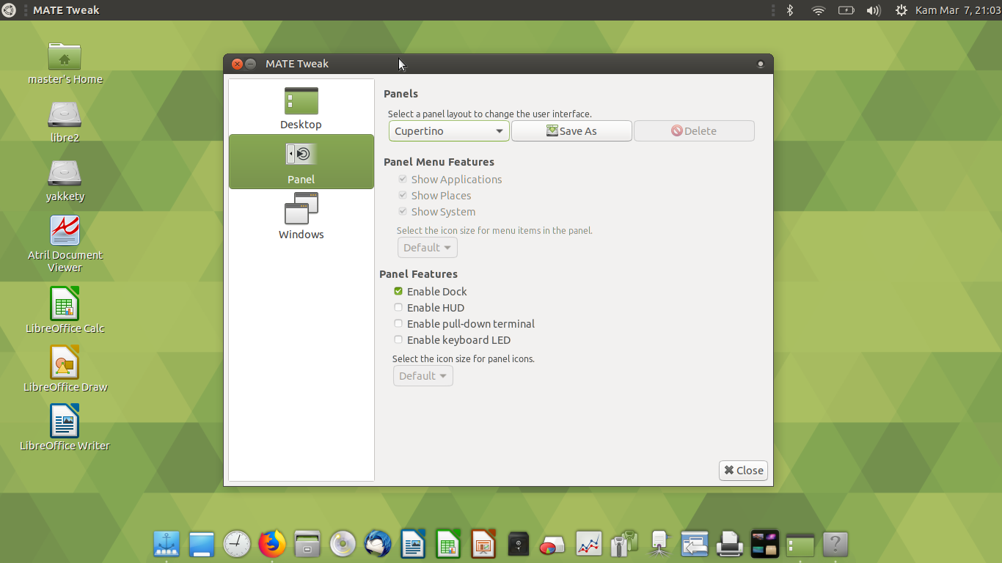Disable the Enable Dock option

pos(398,291)
